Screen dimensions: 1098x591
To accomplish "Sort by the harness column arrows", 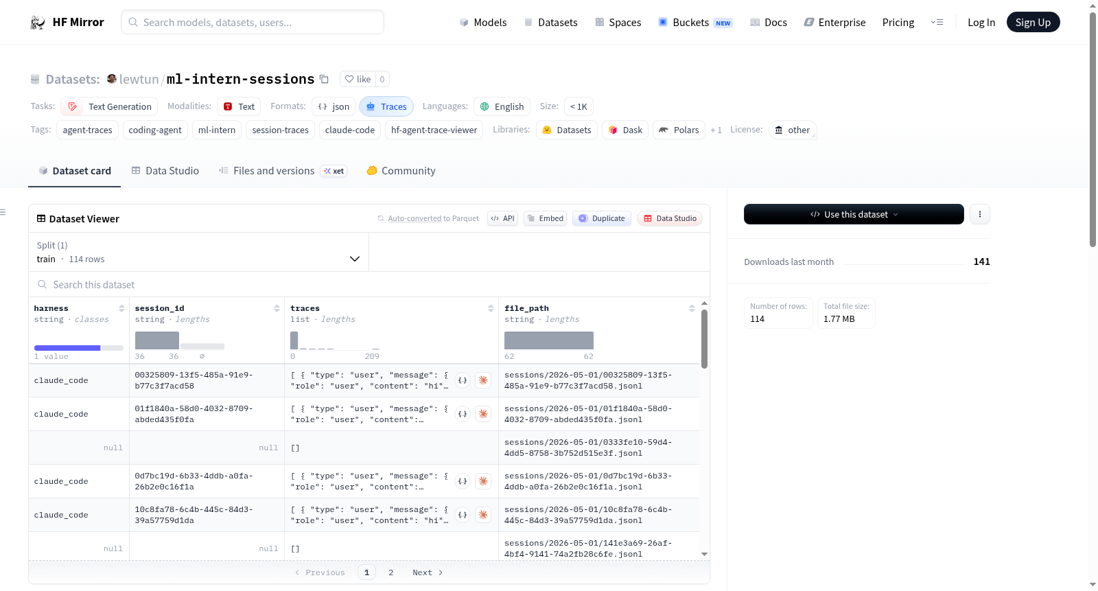I will [121, 308].
